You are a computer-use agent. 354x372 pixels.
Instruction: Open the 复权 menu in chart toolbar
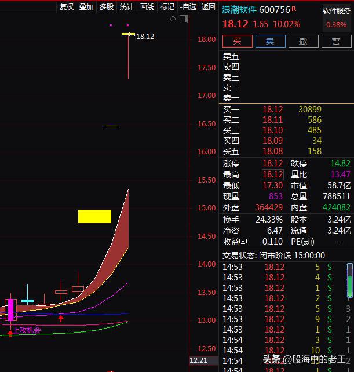coord(67,7)
